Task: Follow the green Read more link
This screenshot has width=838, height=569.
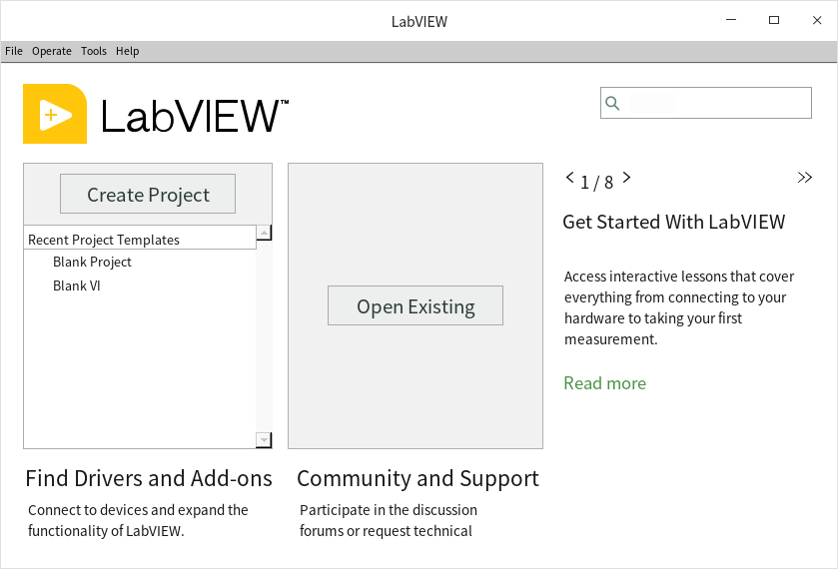Action: tap(604, 383)
